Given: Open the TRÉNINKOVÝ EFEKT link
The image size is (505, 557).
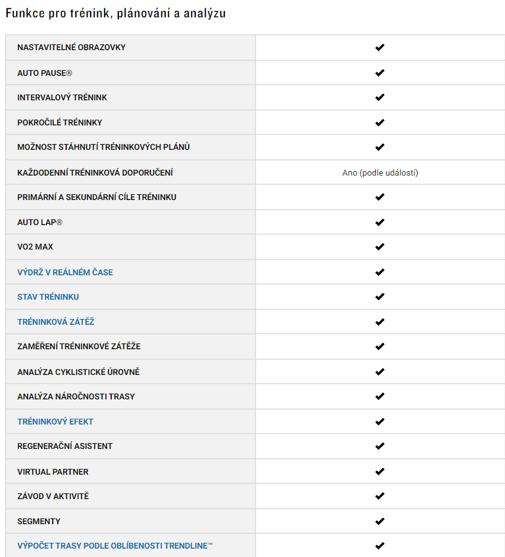Looking at the screenshot, I should (55, 421).
